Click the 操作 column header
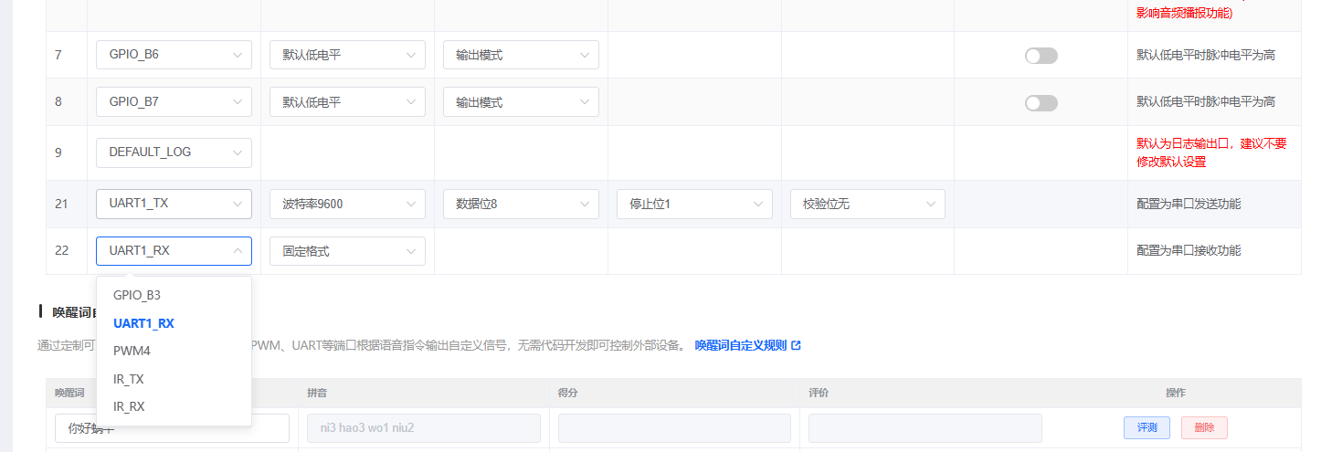Viewport: 1342px width, 452px height. tap(1176, 393)
